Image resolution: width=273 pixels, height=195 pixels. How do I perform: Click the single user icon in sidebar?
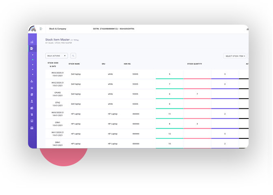coord(32,101)
